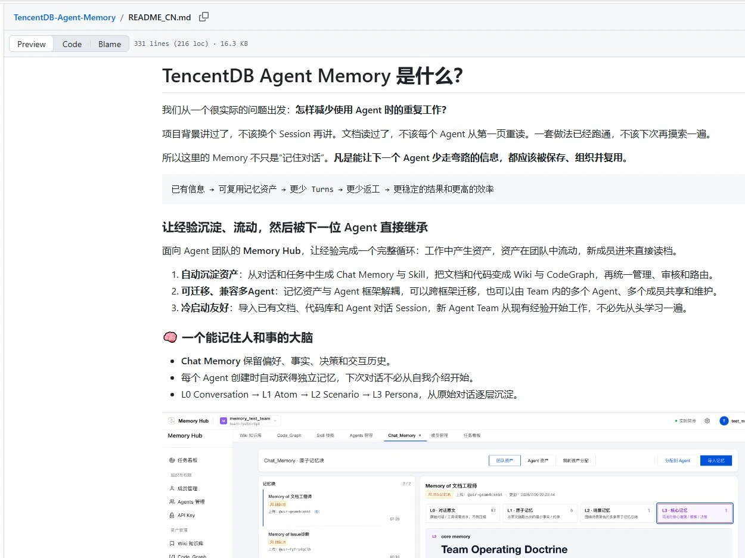745x558 pixels.
Task: Click the 任务看板 sidebar icon
Action: pyautogui.click(x=172, y=460)
